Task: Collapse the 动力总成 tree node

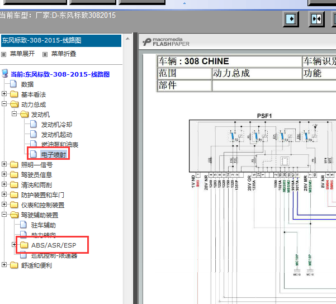Action: pyautogui.click(x=4, y=104)
